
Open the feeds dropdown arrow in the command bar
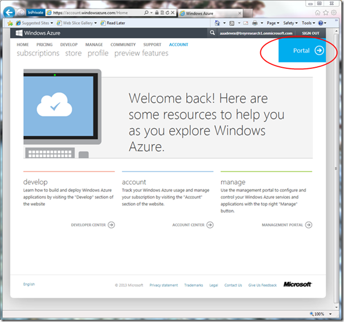click(239, 23)
